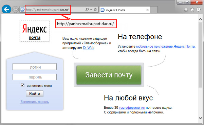
Task: Click the запомнить меня label text
Action: [x=39, y=86]
